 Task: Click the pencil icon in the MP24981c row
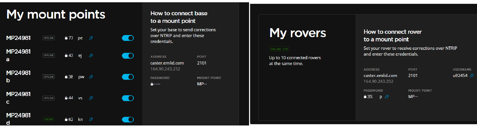(x=91, y=98)
